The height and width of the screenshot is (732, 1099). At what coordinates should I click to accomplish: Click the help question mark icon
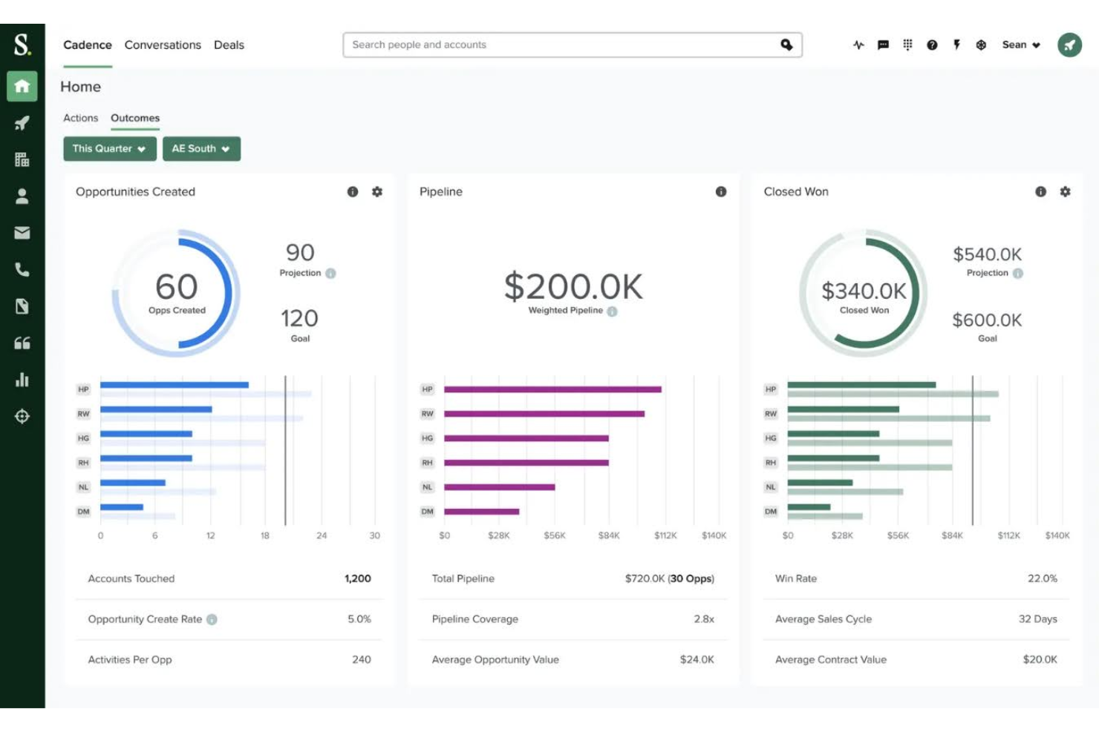[x=931, y=44]
